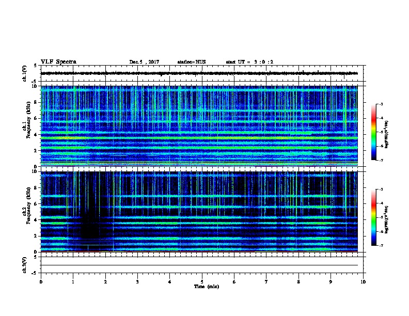Screen dimensions: 409x316
Task: Click time axis tick label "5"
Action: tap(202, 282)
